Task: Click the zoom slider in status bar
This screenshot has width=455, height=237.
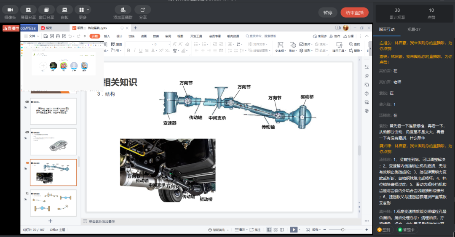Action: point(343,229)
